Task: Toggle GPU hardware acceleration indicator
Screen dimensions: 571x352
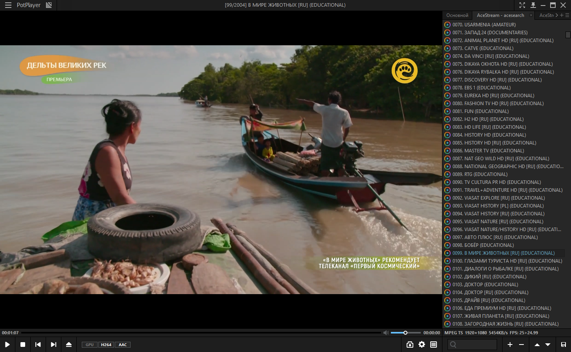Action: 90,345
